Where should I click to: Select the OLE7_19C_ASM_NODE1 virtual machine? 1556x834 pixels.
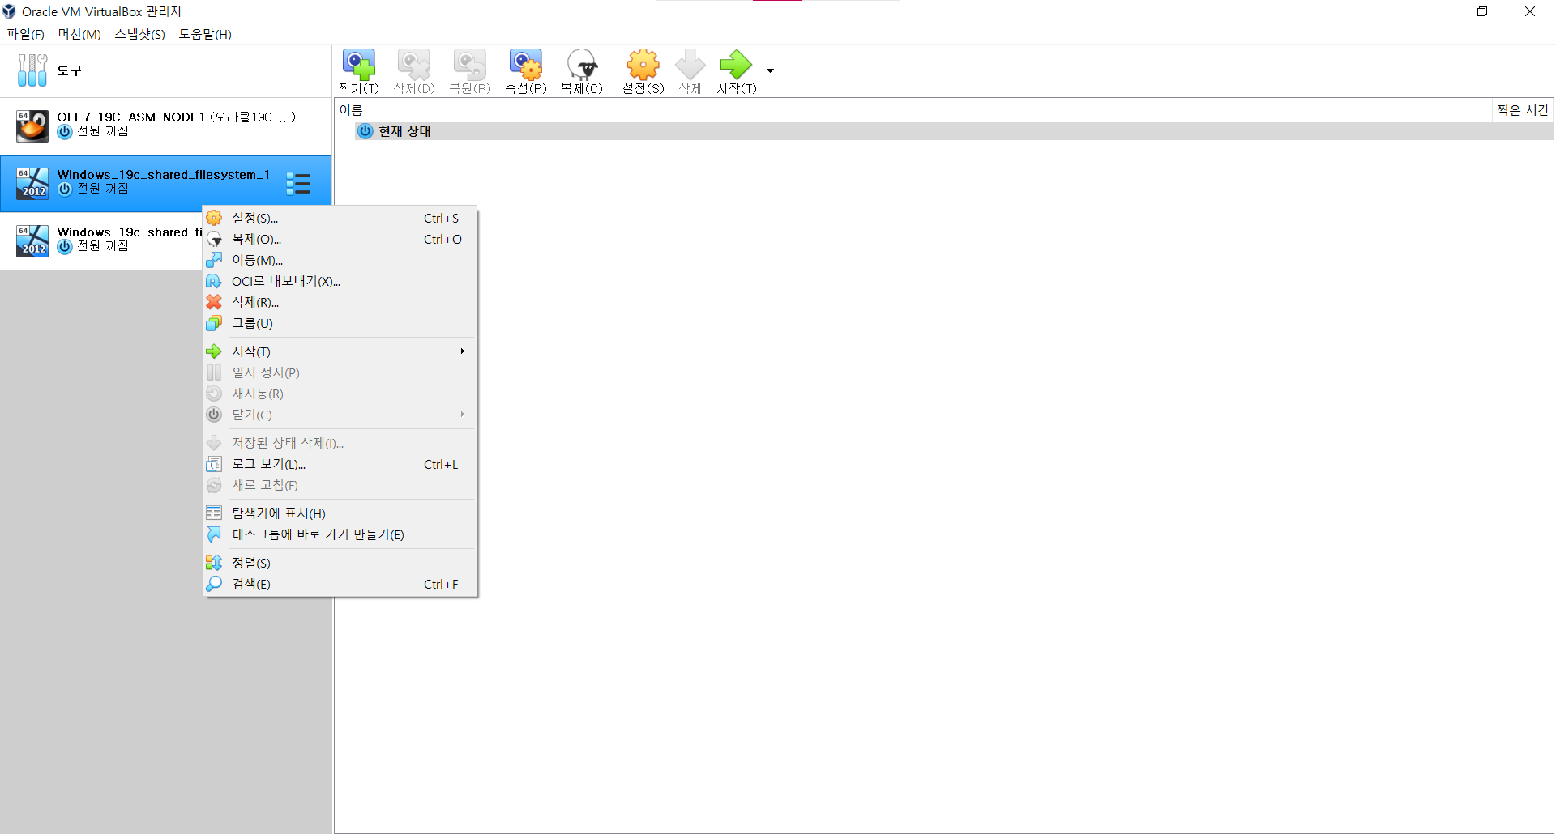[165, 126]
